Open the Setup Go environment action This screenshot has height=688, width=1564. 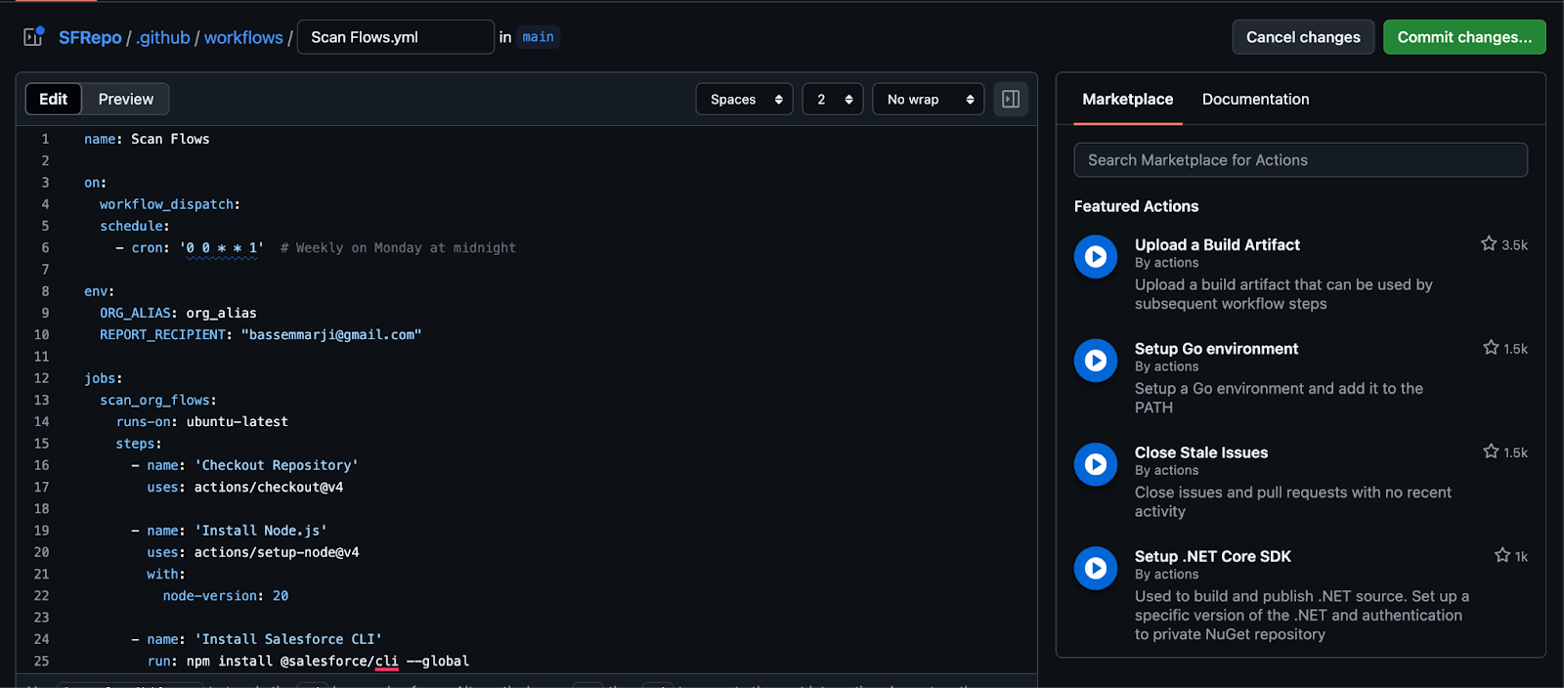pyautogui.click(x=1216, y=349)
